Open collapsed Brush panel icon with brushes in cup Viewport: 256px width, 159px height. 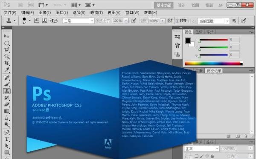tap(177, 45)
